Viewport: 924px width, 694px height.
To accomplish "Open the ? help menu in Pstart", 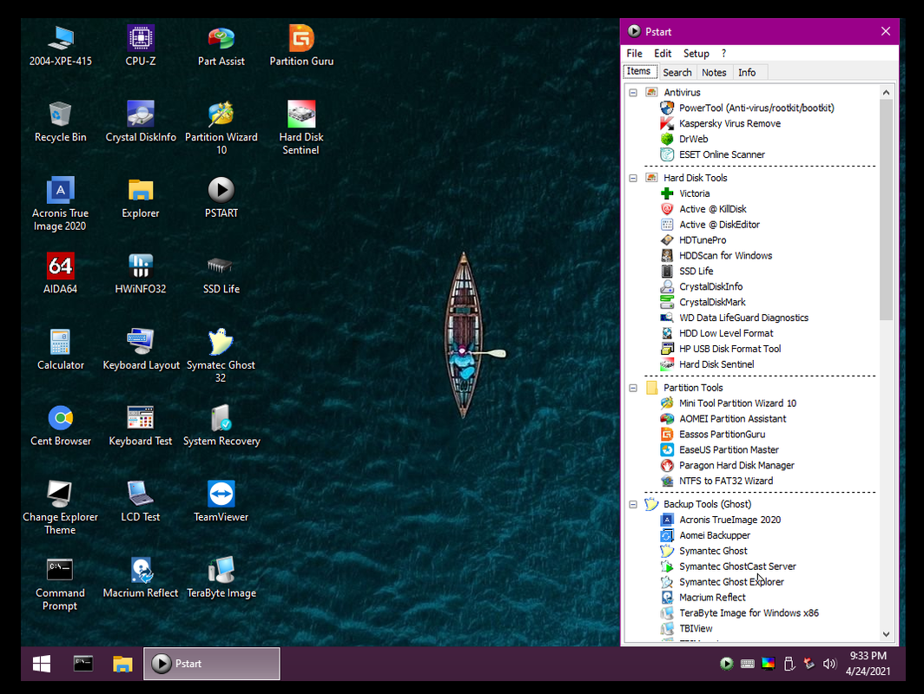I will pos(723,54).
